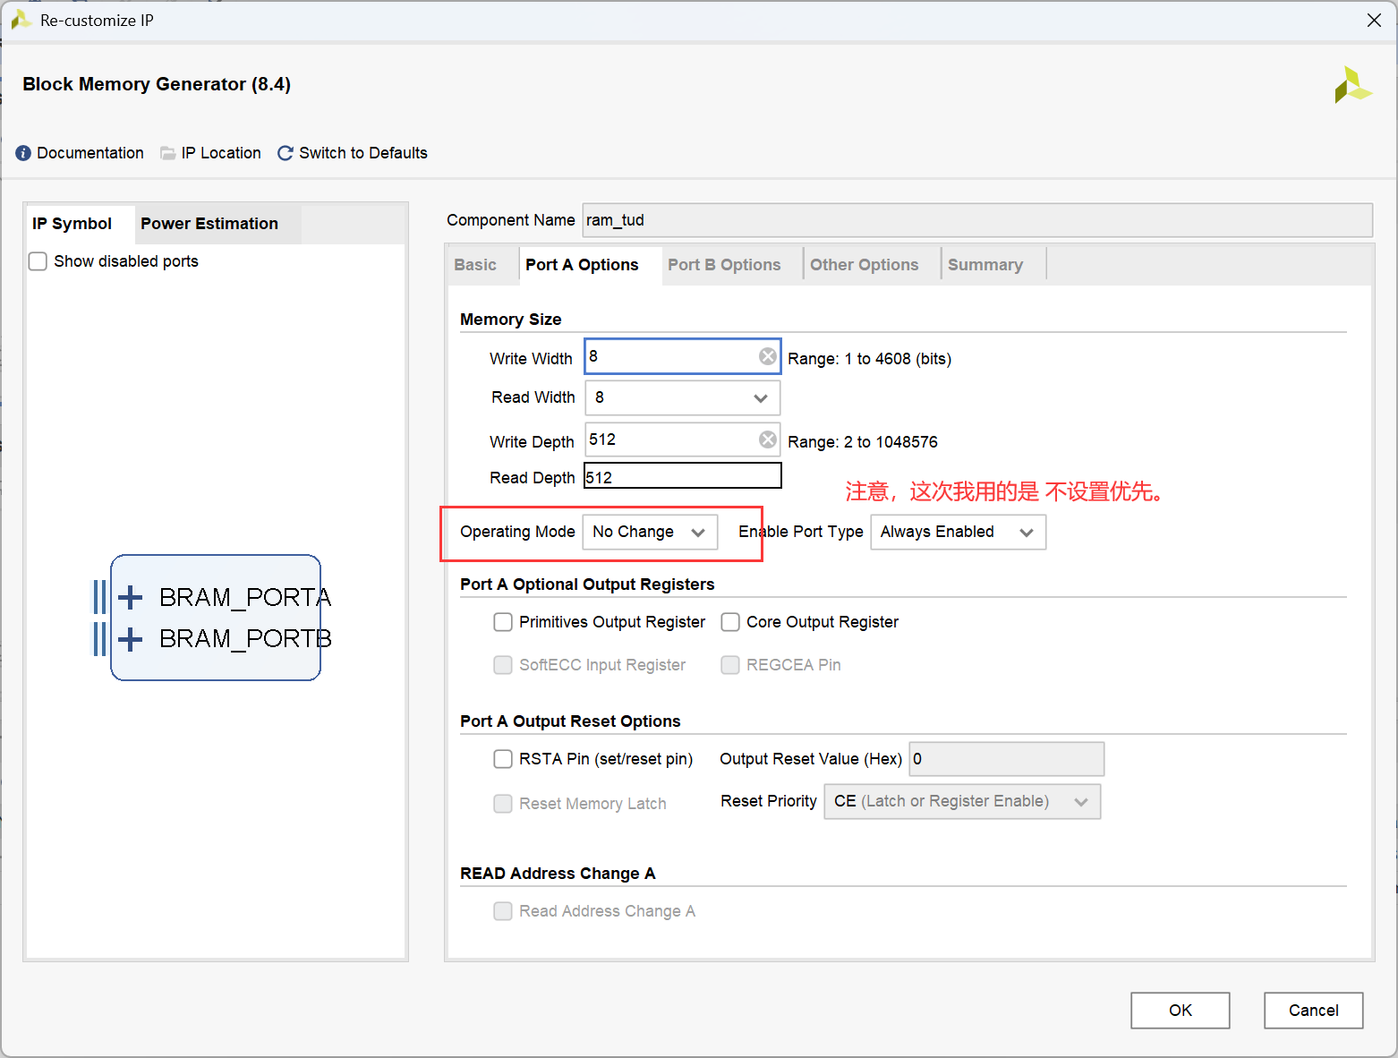Click the Cancel button
Image resolution: width=1398 pixels, height=1058 pixels.
[1314, 1011]
